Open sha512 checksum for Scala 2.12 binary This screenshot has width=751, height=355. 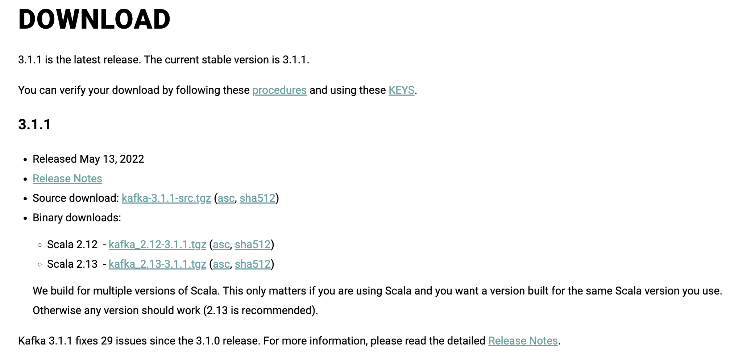(253, 245)
